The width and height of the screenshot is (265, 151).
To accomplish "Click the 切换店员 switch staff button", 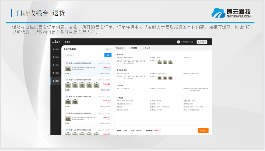I will [x=202, y=42].
